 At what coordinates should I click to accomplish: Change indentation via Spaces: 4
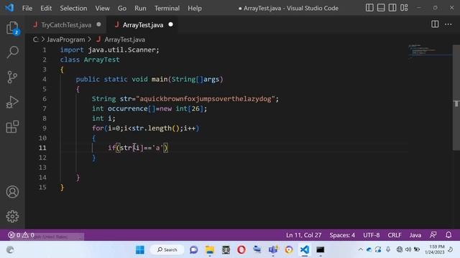[342, 235]
